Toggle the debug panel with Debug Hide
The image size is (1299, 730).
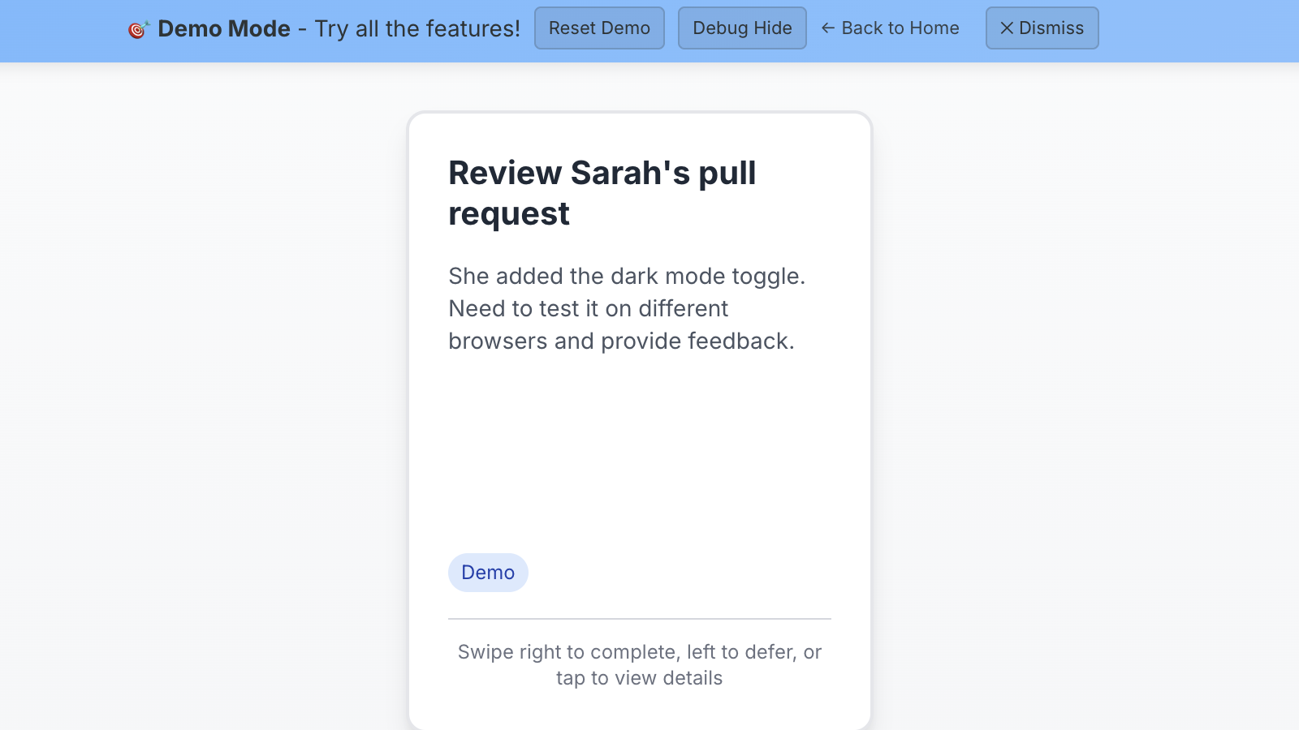click(x=742, y=28)
